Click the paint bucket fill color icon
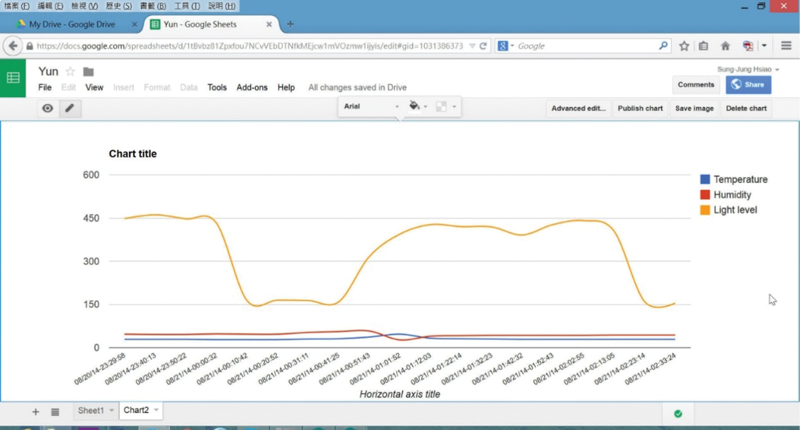 pyautogui.click(x=414, y=106)
